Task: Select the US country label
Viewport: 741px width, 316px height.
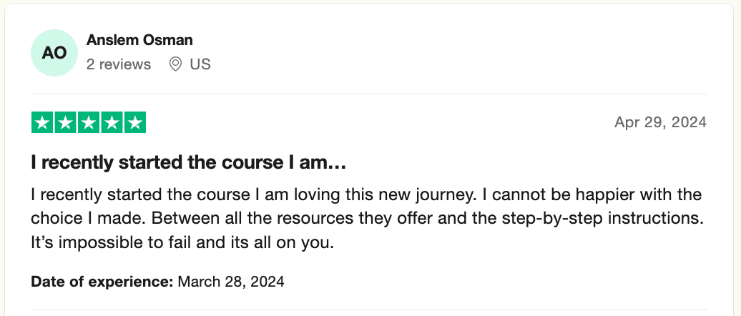Action: pyautogui.click(x=200, y=64)
